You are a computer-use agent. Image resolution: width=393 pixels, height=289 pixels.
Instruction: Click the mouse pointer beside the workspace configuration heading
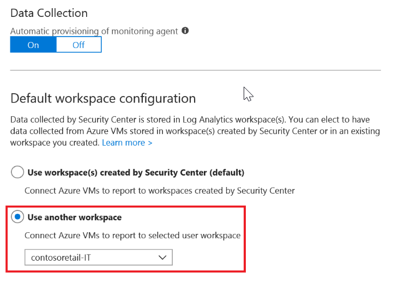click(248, 94)
